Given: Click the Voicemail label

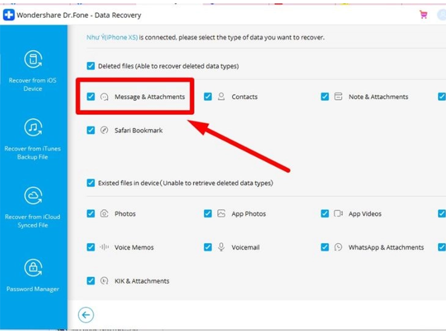Looking at the screenshot, I should pos(245,247).
